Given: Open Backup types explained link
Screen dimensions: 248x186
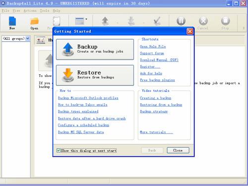Looking at the screenshot, I should point(78,112).
